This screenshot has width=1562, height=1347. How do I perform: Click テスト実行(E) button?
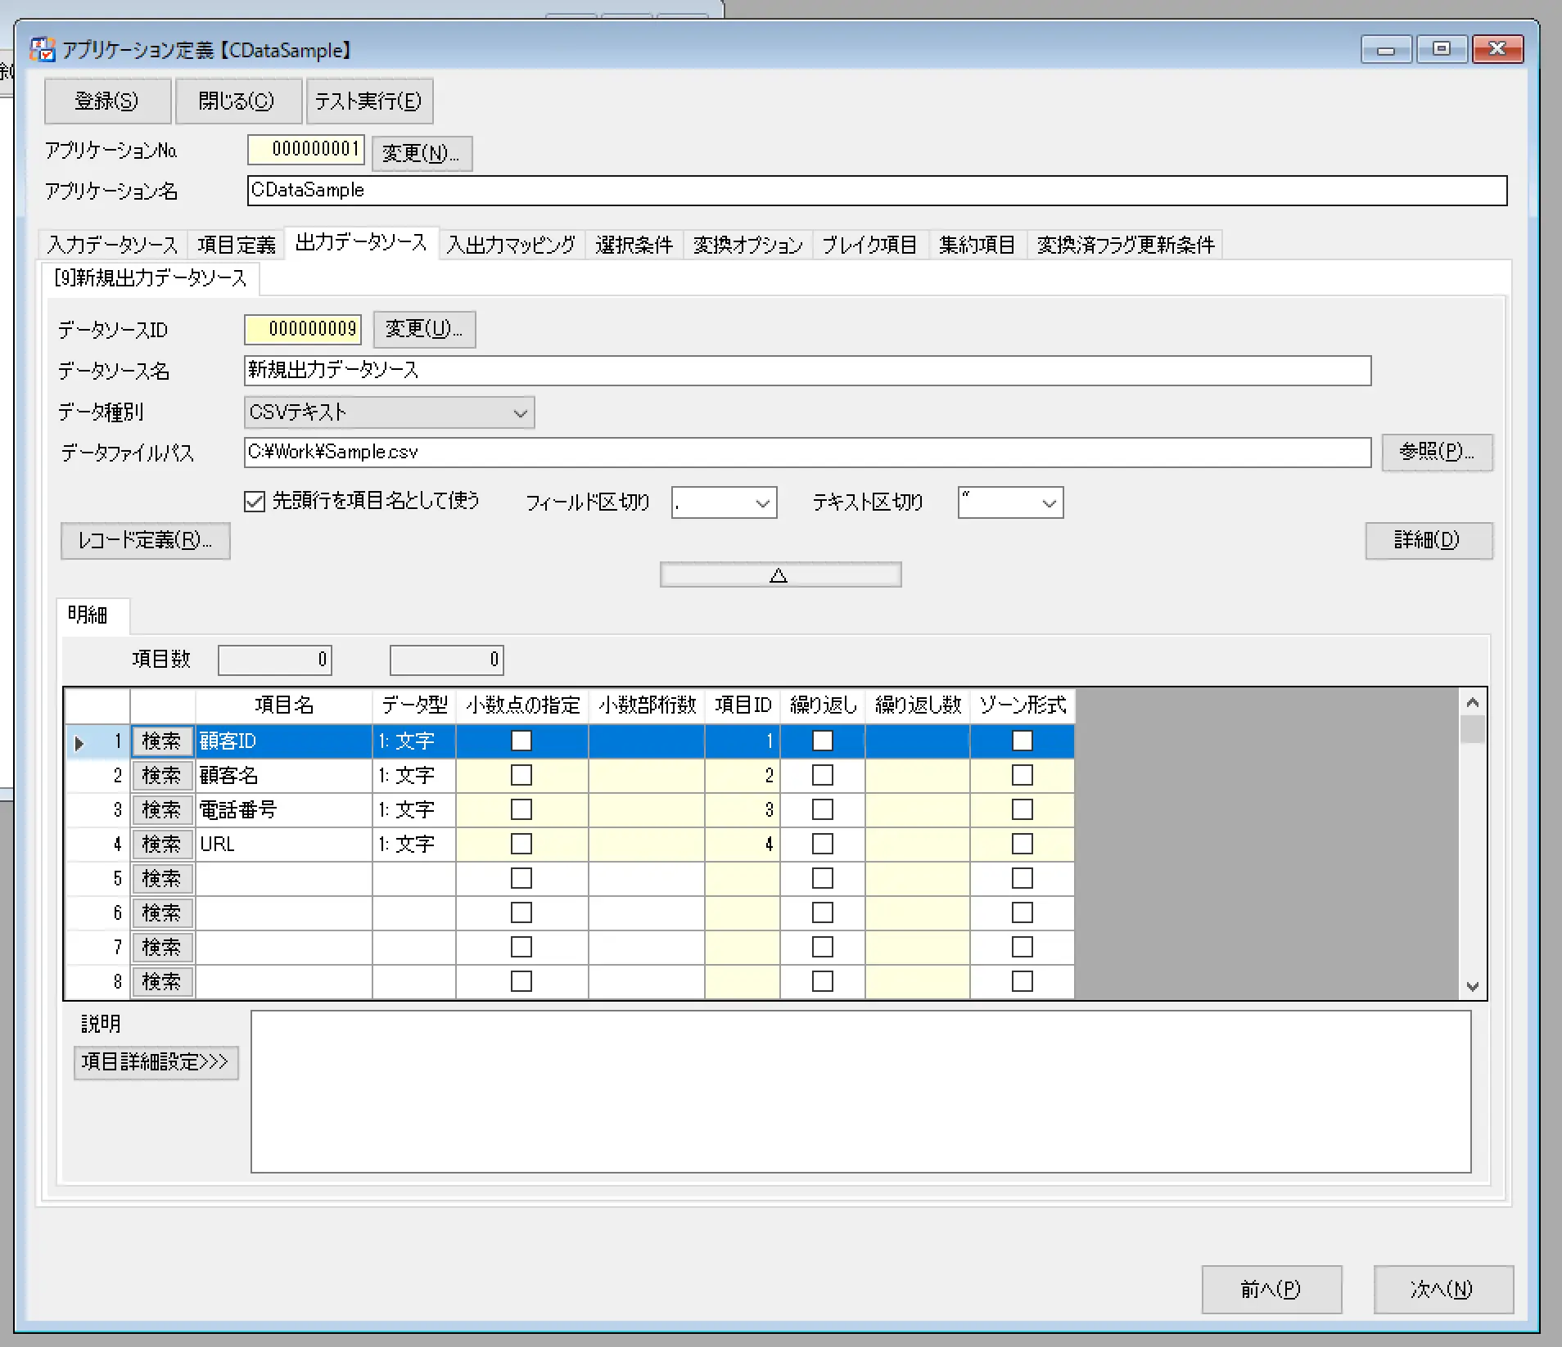[368, 101]
